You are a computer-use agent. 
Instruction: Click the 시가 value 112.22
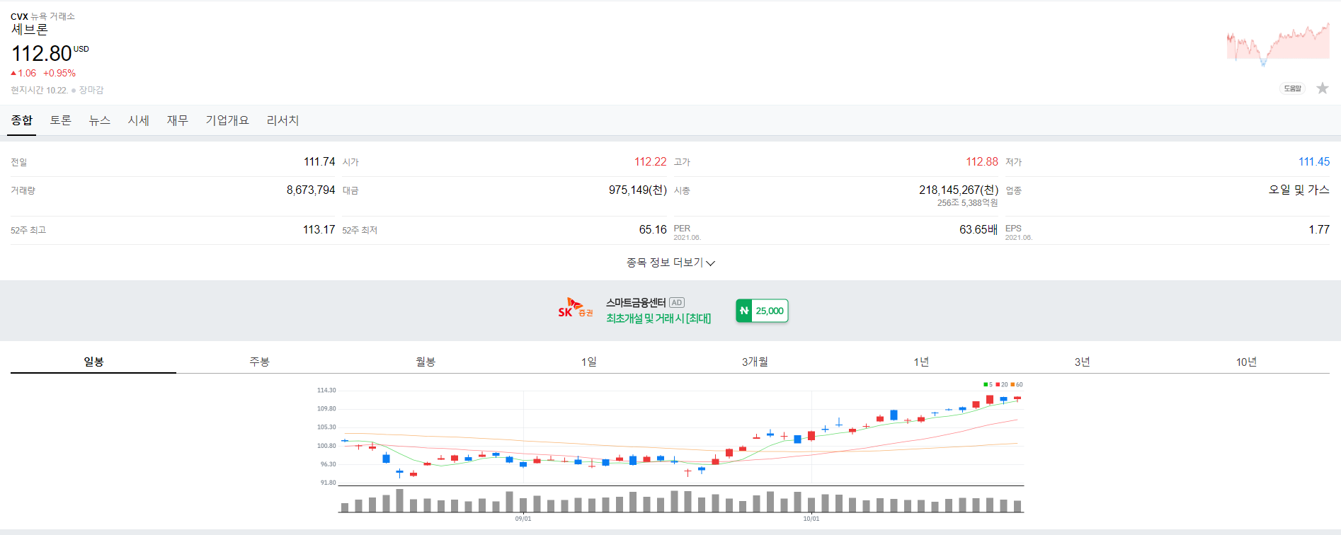click(x=651, y=162)
